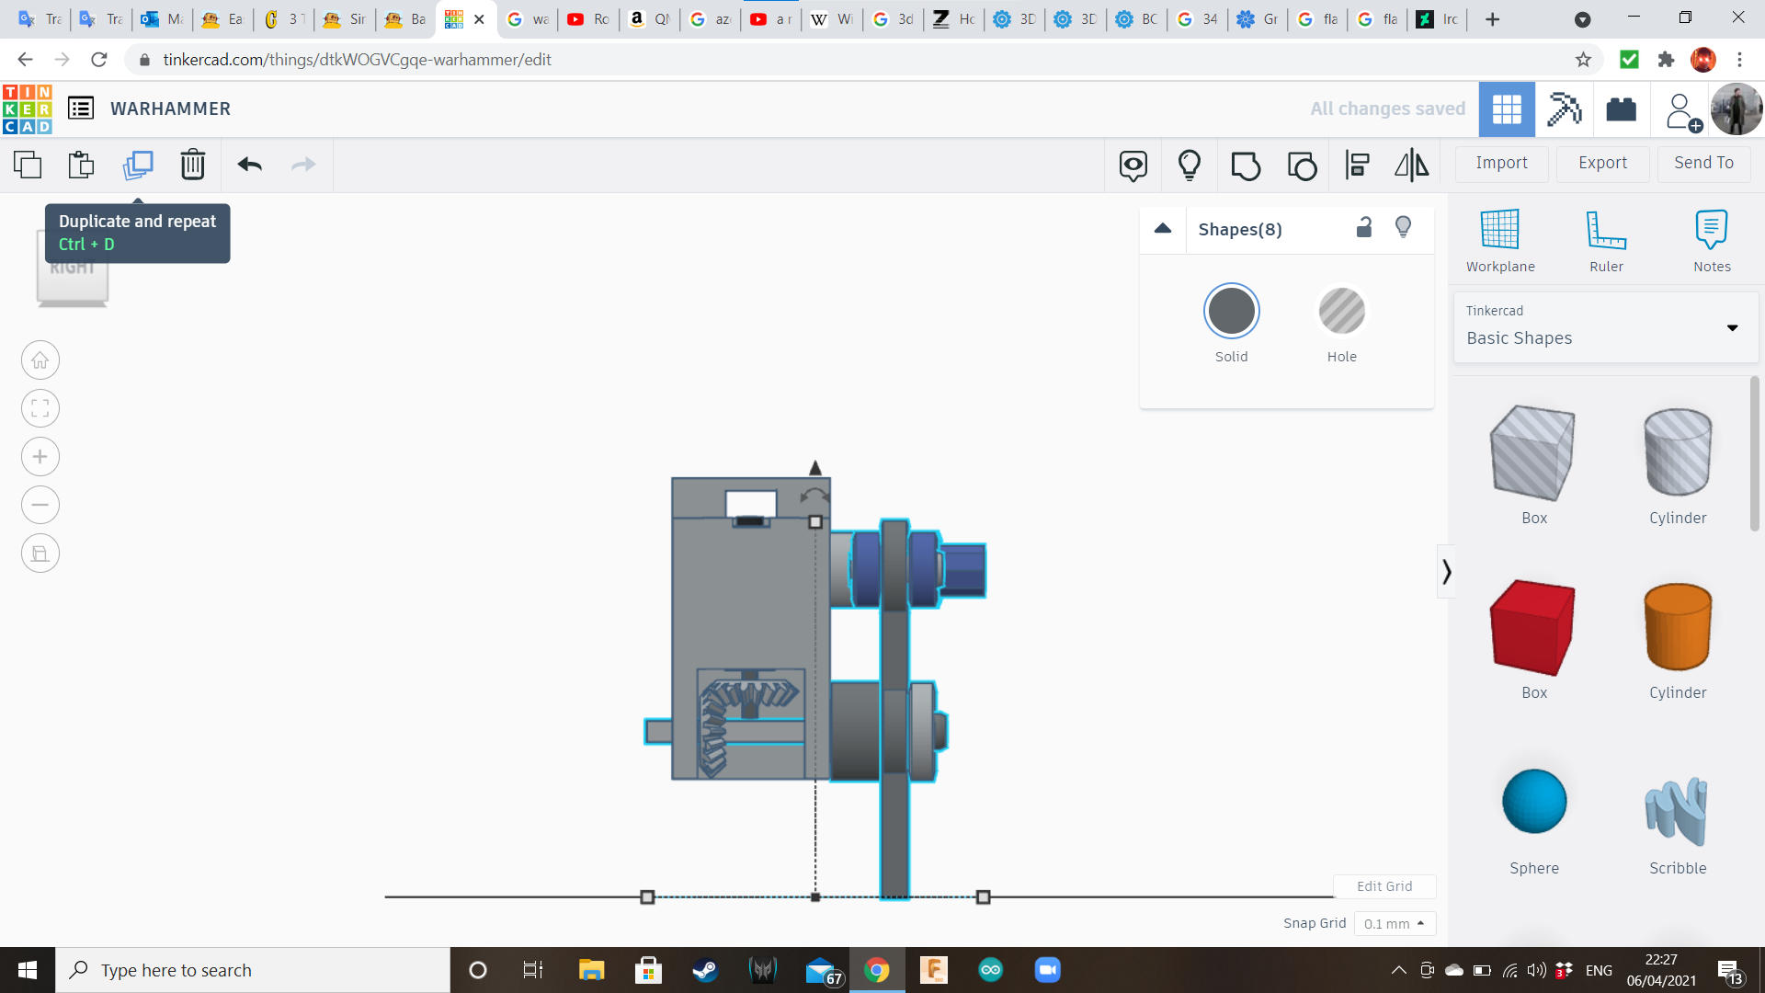Toggle lock on selected shapes
1765x993 pixels.
(x=1364, y=228)
